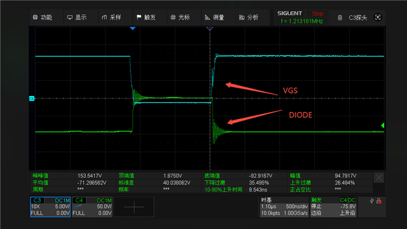Select the C4 channel settings box
The width and height of the screenshot is (407, 229).
coord(92,207)
